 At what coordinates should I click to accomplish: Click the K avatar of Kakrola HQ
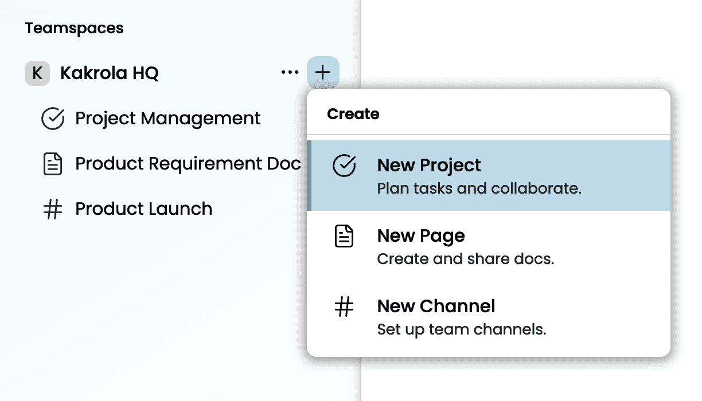[37, 73]
